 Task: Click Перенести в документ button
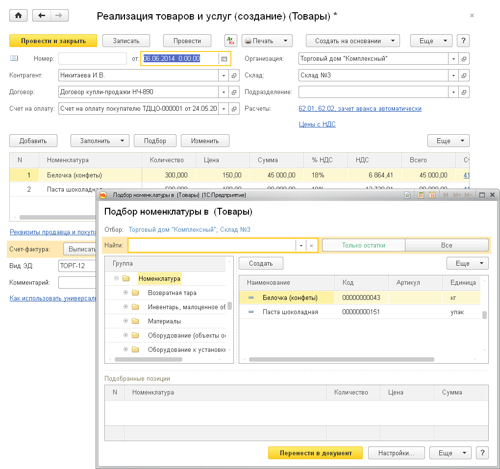click(315, 453)
